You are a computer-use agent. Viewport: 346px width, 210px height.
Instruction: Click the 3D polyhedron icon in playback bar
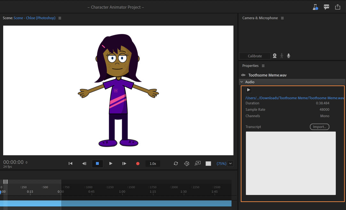[187, 164]
